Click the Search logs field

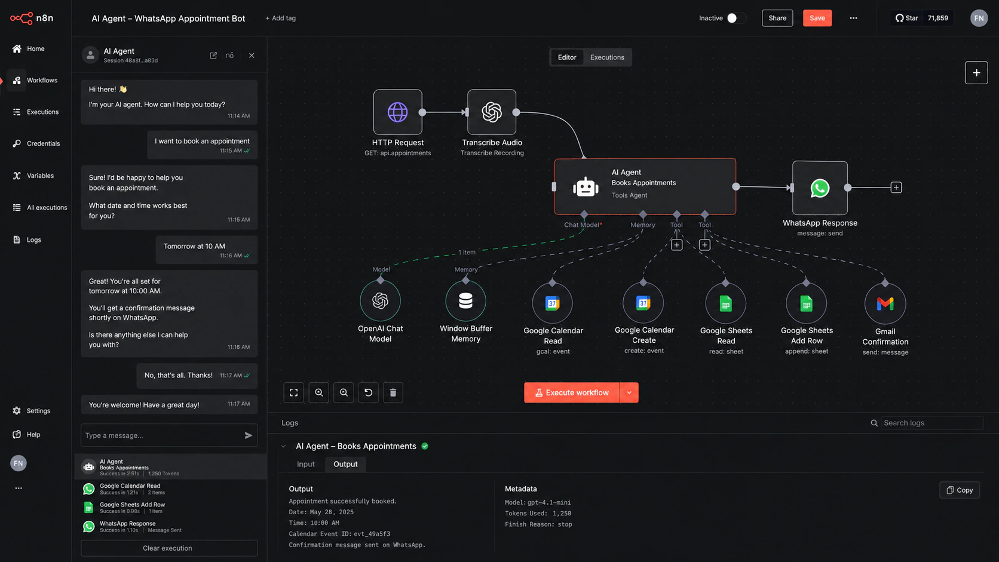click(x=931, y=423)
